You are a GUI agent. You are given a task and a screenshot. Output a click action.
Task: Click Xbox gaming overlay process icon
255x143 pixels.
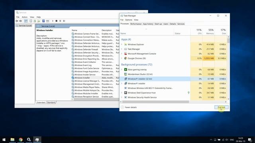[126, 70]
